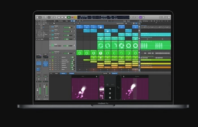Click the Stop square button in Remix FX

click(x=110, y=97)
